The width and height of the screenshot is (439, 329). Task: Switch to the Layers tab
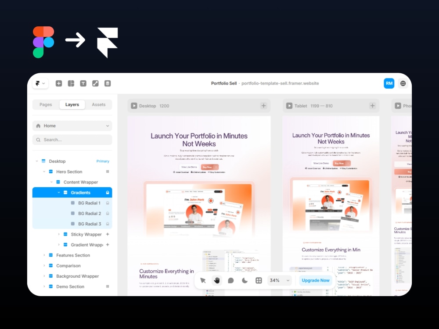pyautogui.click(x=72, y=105)
